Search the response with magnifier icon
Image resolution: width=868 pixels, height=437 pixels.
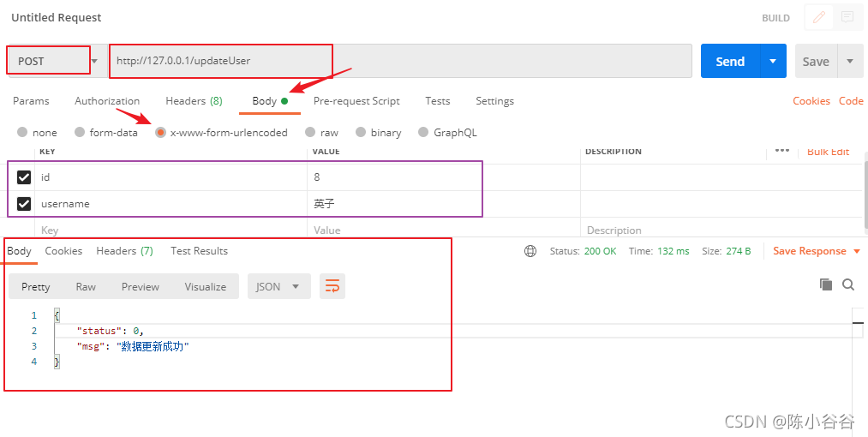pyautogui.click(x=848, y=284)
